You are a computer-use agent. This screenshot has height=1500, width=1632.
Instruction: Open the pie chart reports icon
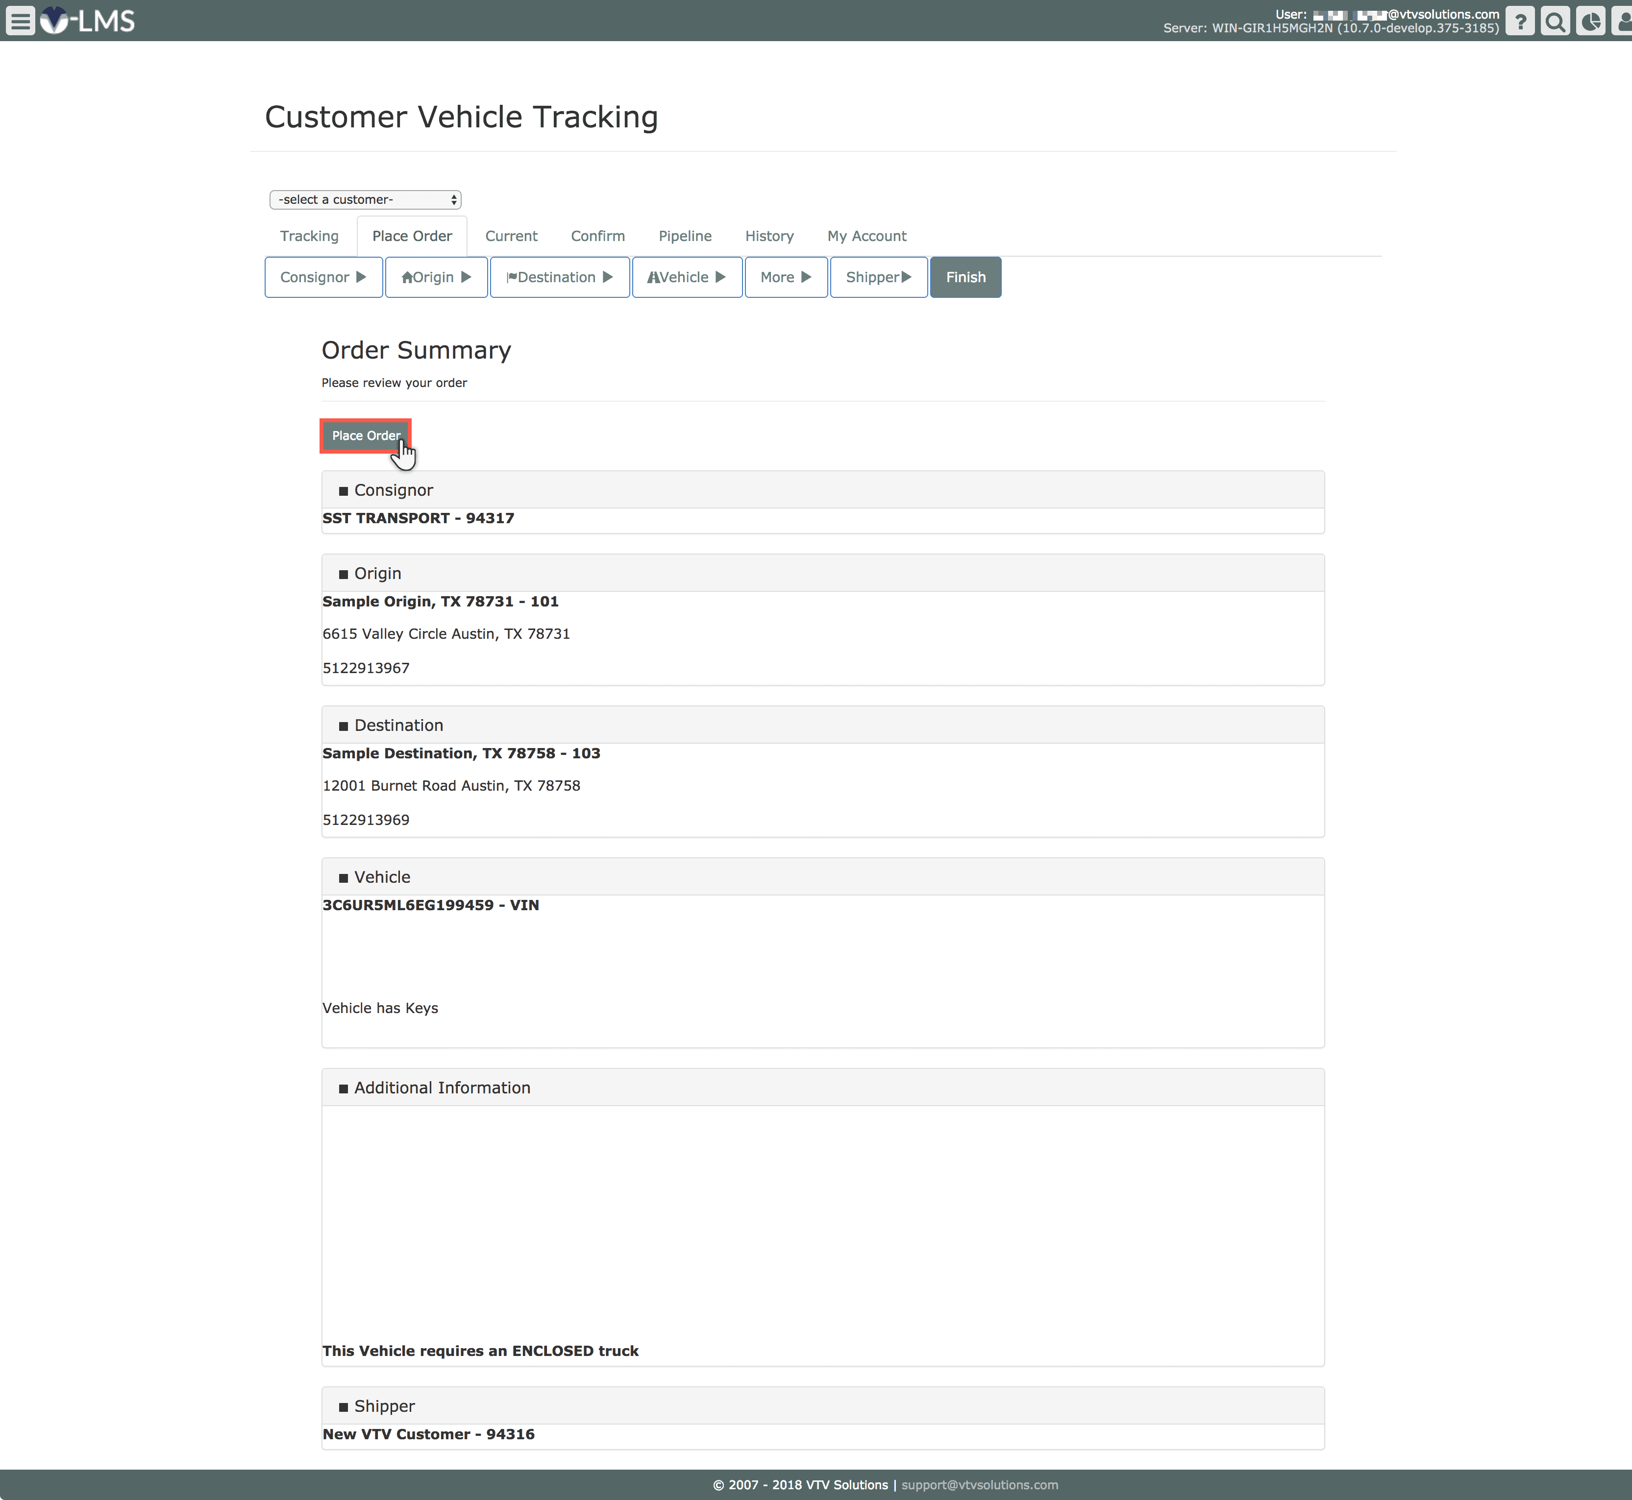pos(1590,21)
